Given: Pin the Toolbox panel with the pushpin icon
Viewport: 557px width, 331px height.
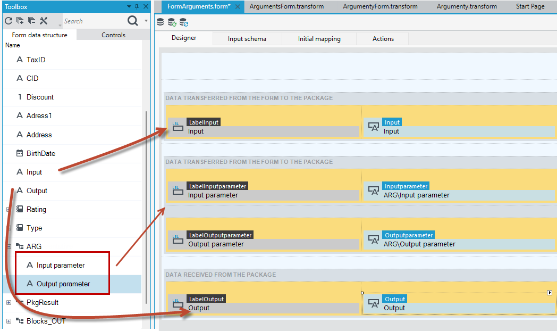Looking at the screenshot, I should pyautogui.click(x=137, y=6).
